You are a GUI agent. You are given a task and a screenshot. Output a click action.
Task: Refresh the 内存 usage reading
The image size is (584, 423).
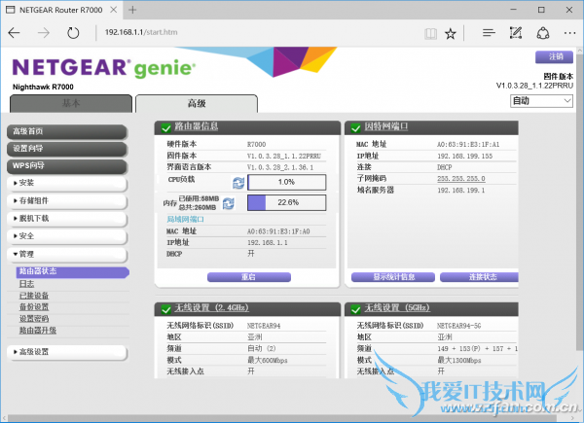click(x=229, y=203)
